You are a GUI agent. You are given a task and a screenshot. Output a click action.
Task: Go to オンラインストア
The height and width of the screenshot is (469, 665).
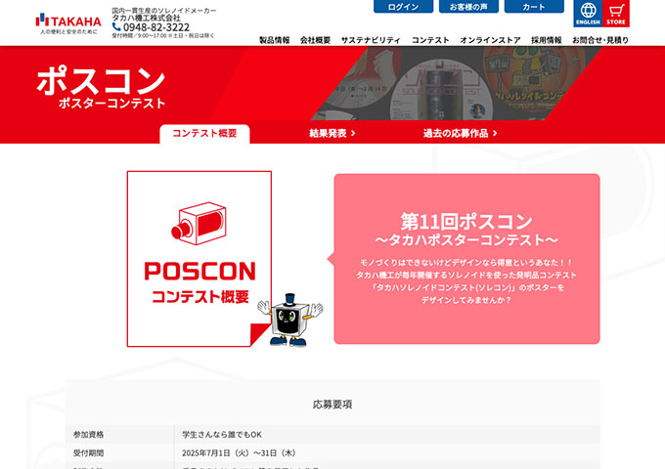tap(490, 40)
